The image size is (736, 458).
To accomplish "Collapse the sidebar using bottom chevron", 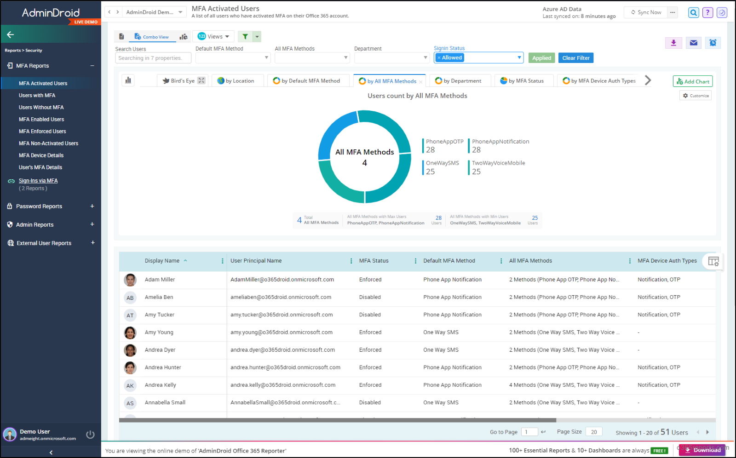I will pos(51,452).
